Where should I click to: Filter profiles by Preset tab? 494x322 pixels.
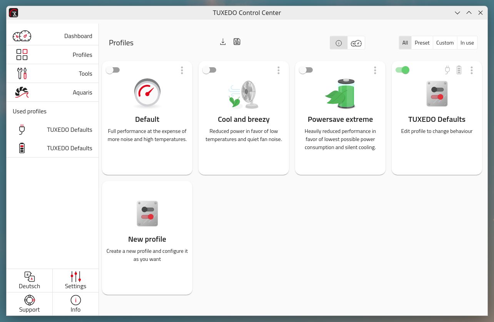point(422,43)
